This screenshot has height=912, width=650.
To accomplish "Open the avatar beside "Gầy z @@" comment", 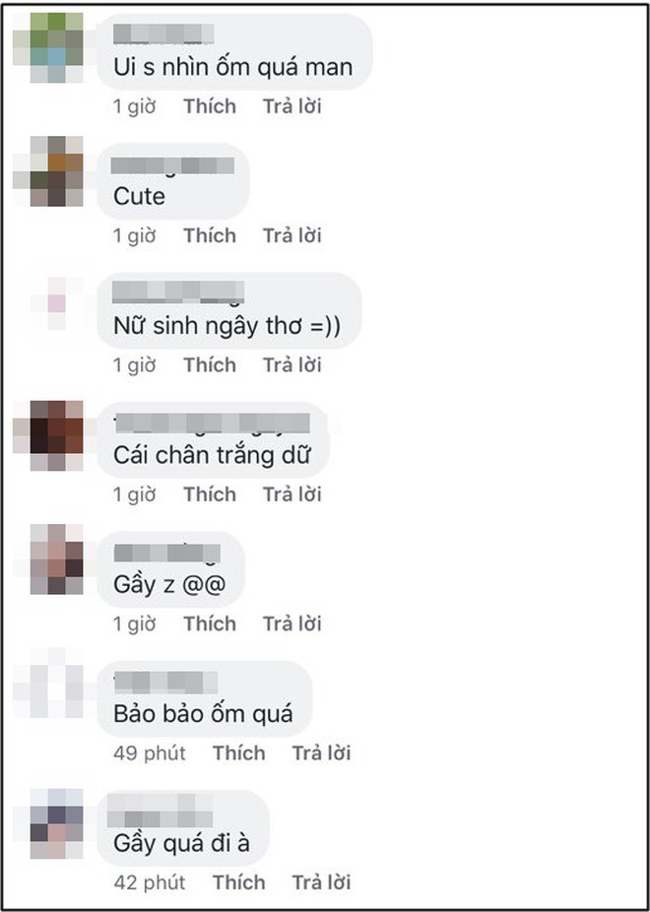I will (48, 559).
